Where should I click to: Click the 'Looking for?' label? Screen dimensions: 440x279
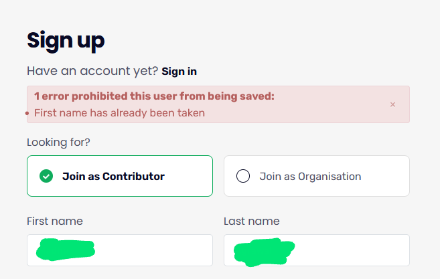tap(58, 142)
